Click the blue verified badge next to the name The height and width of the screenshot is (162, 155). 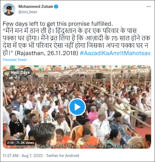[56, 7]
